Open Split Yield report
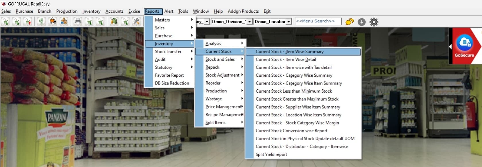The image size is (482, 167). pos(303,154)
